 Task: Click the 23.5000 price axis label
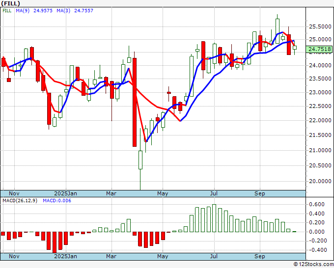320,79
